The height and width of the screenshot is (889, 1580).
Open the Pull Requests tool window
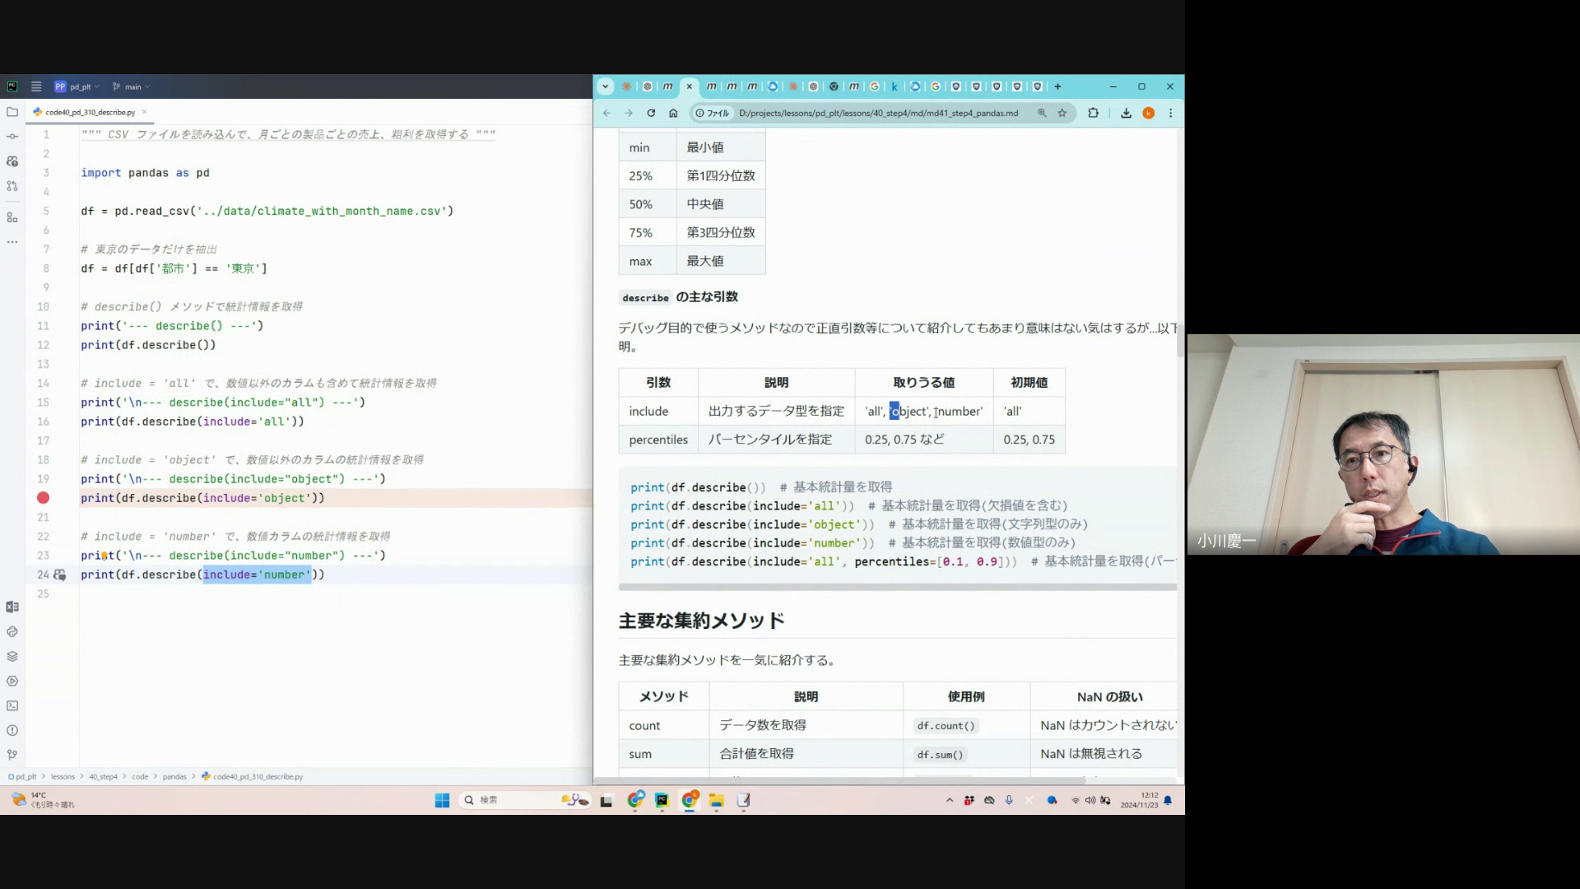[12, 186]
